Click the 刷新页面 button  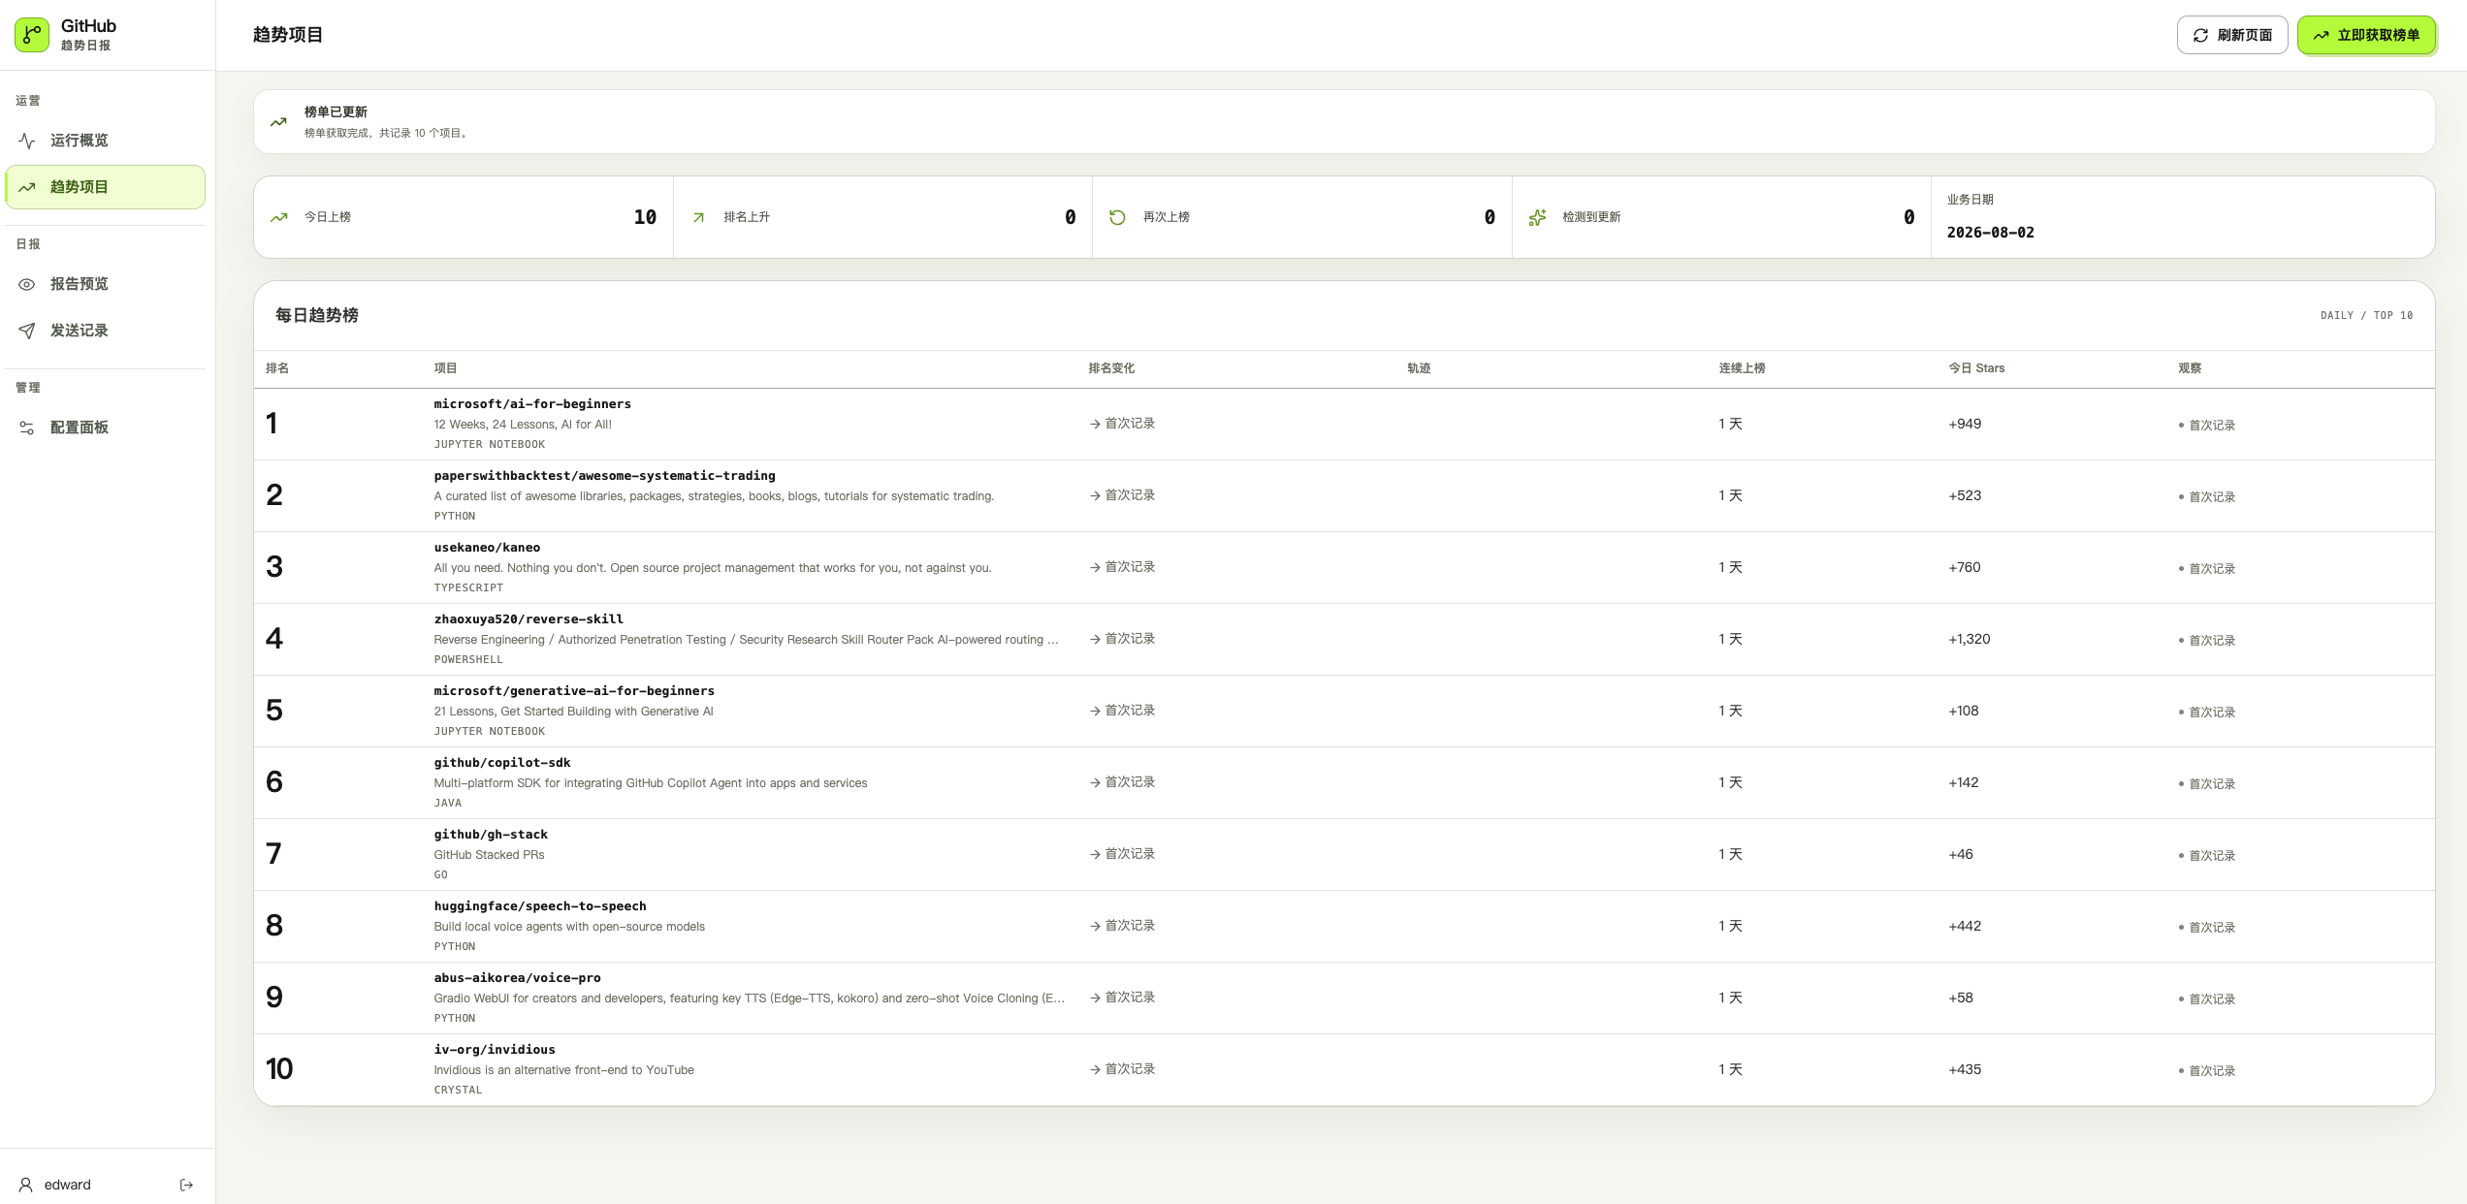click(2232, 35)
